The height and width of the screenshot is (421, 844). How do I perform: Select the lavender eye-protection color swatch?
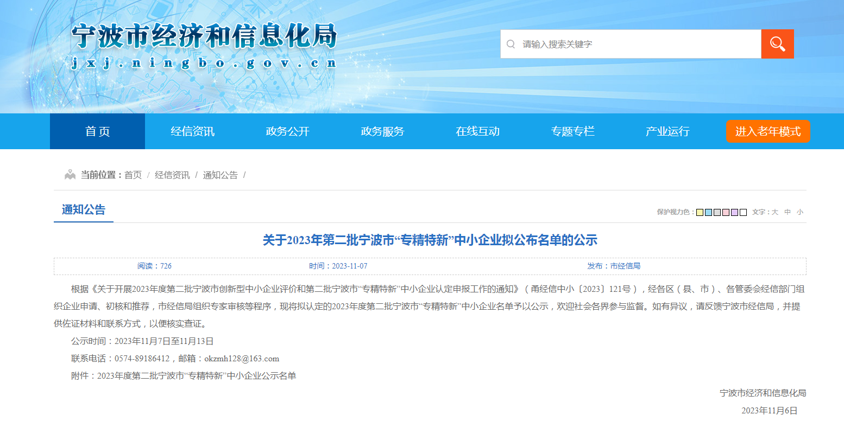tap(735, 212)
